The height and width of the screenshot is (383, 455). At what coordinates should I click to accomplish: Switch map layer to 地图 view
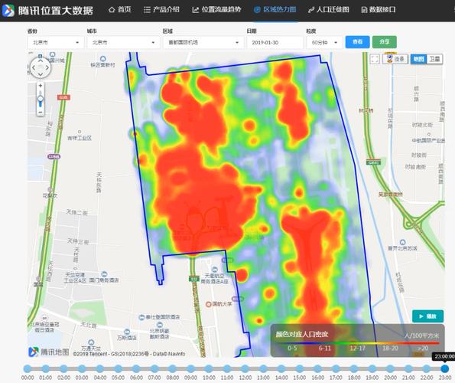[418, 59]
